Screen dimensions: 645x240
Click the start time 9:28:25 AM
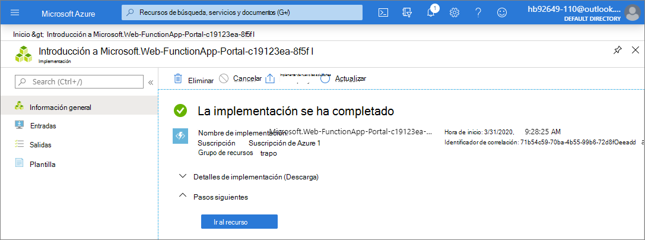(543, 132)
